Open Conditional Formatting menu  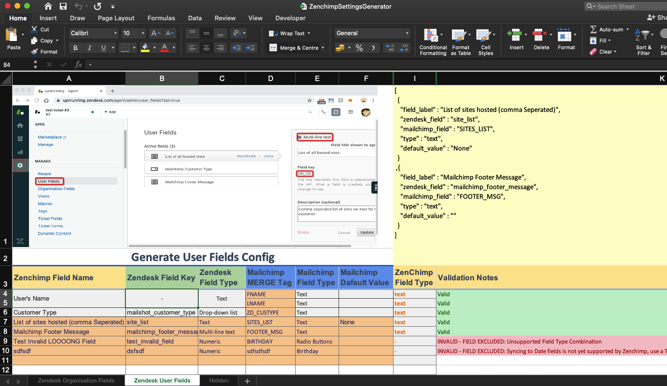point(433,41)
